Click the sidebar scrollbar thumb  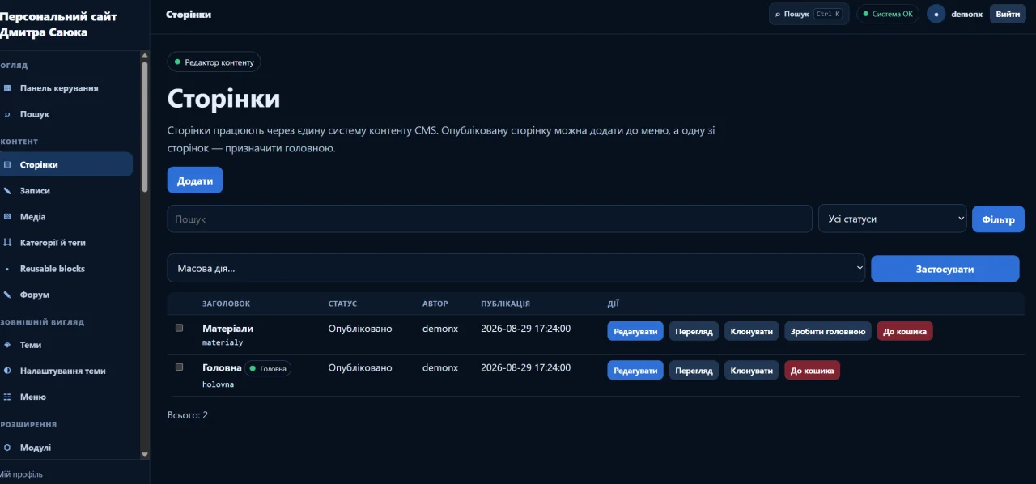coord(145,127)
